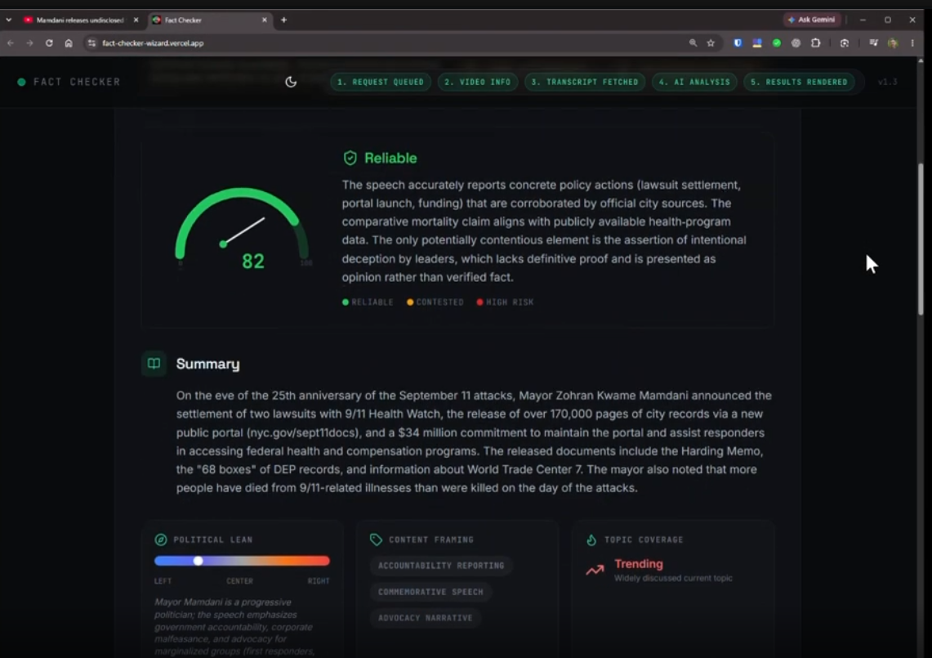Open the extensions puzzle-piece menu

point(816,43)
